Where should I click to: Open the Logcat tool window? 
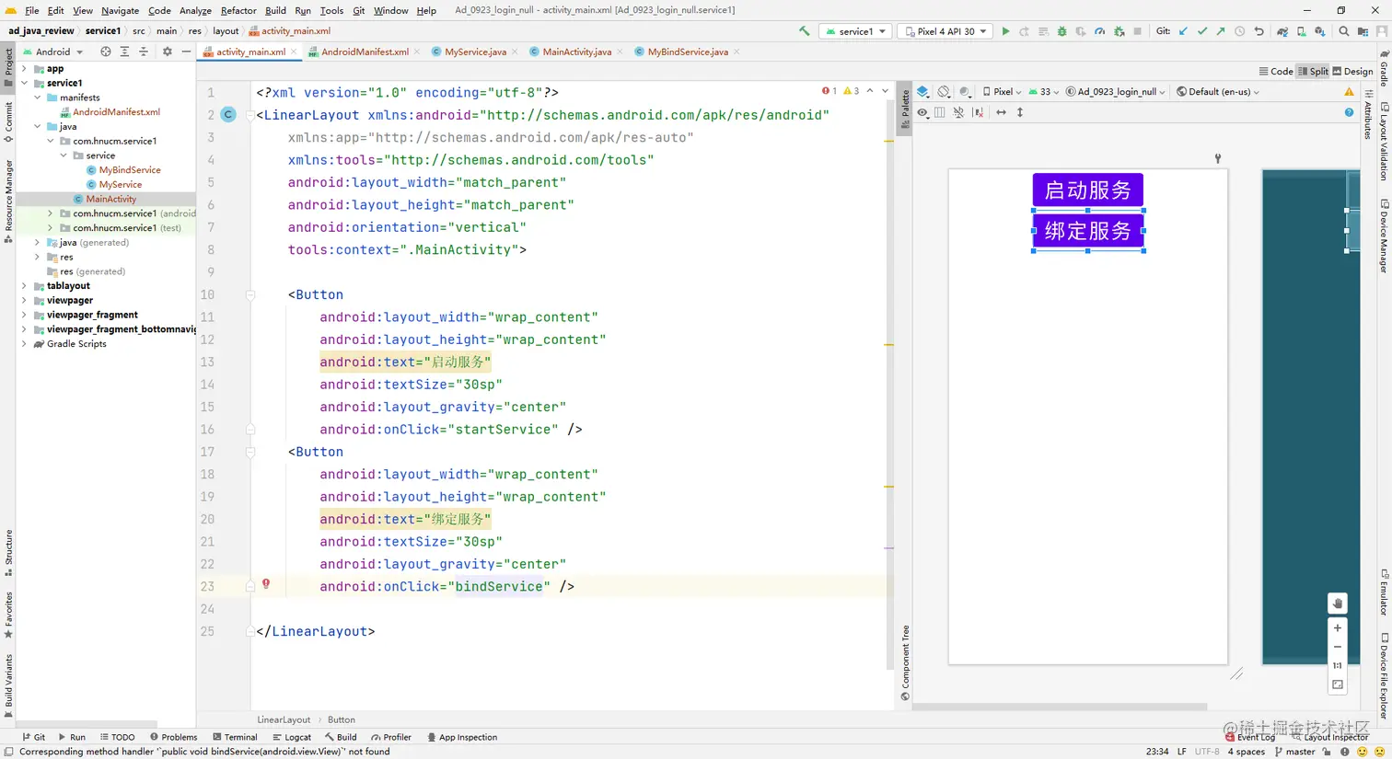coord(292,737)
